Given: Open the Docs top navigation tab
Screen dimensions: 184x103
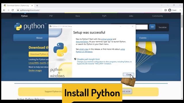Looking at the screenshot, I should coord(78,16).
